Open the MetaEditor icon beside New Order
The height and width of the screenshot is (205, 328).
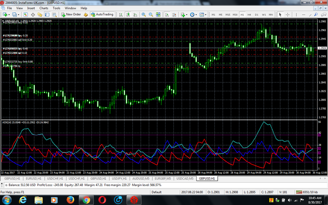tap(86, 15)
